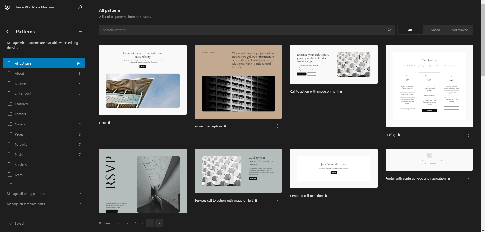Select the Footers category
This screenshot has width=485, height=232.
coord(20,114)
